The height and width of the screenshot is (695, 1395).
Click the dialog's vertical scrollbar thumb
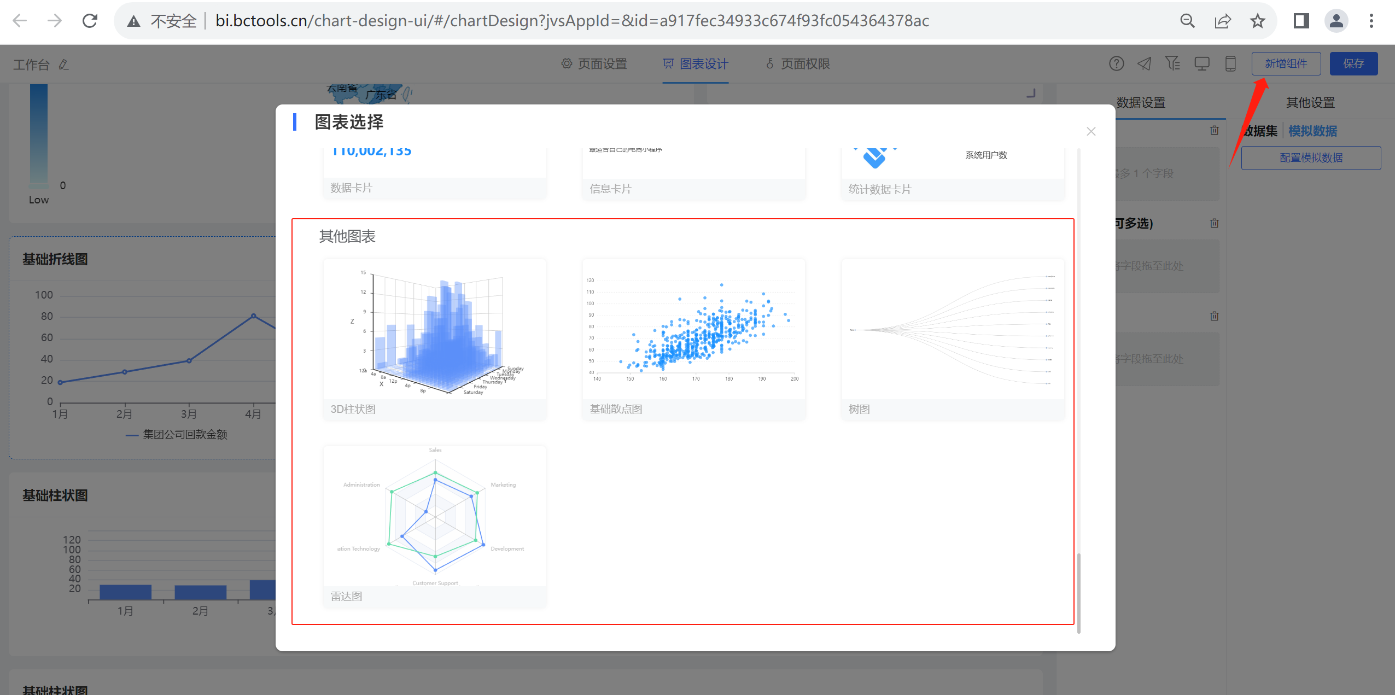[x=1078, y=592]
